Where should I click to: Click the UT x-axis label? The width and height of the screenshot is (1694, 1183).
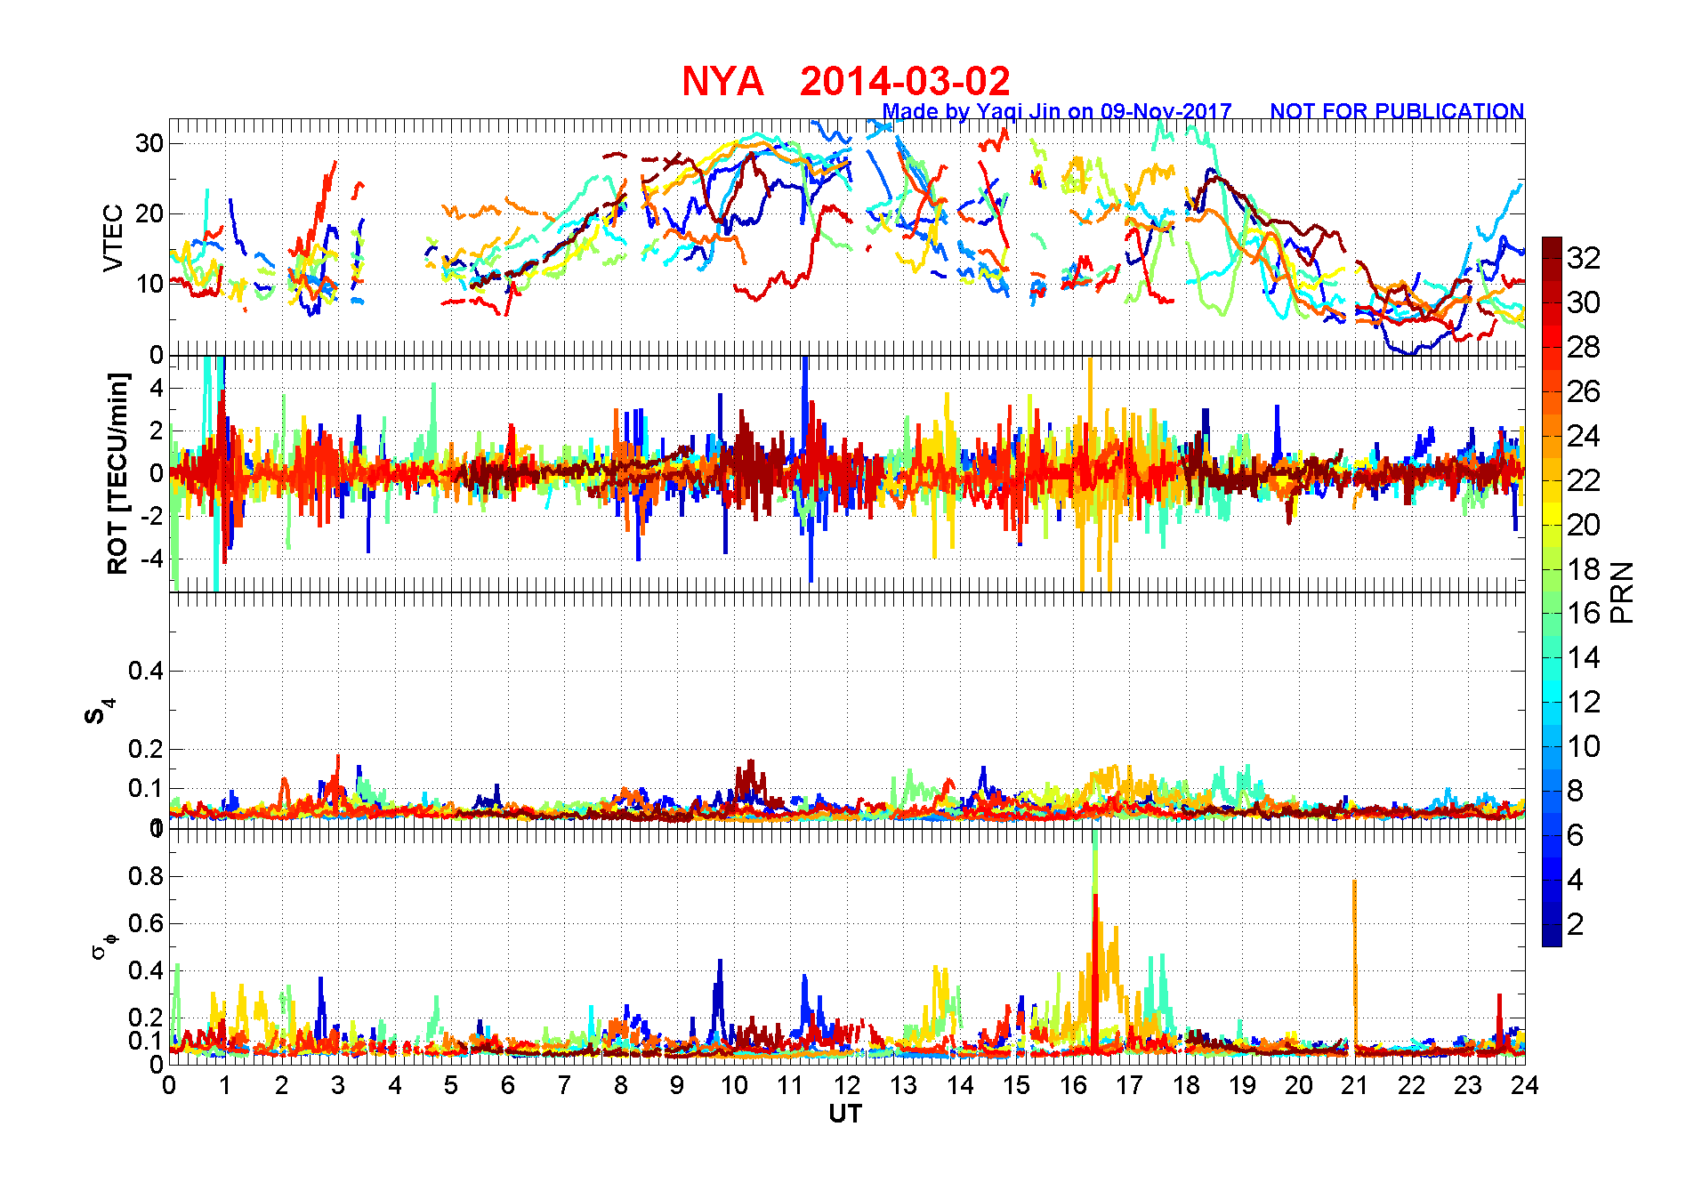tap(845, 1114)
